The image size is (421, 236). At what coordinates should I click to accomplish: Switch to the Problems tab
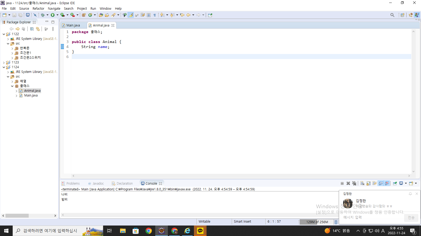pos(73,183)
